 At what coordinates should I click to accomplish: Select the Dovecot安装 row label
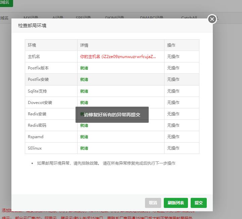coord(40,103)
